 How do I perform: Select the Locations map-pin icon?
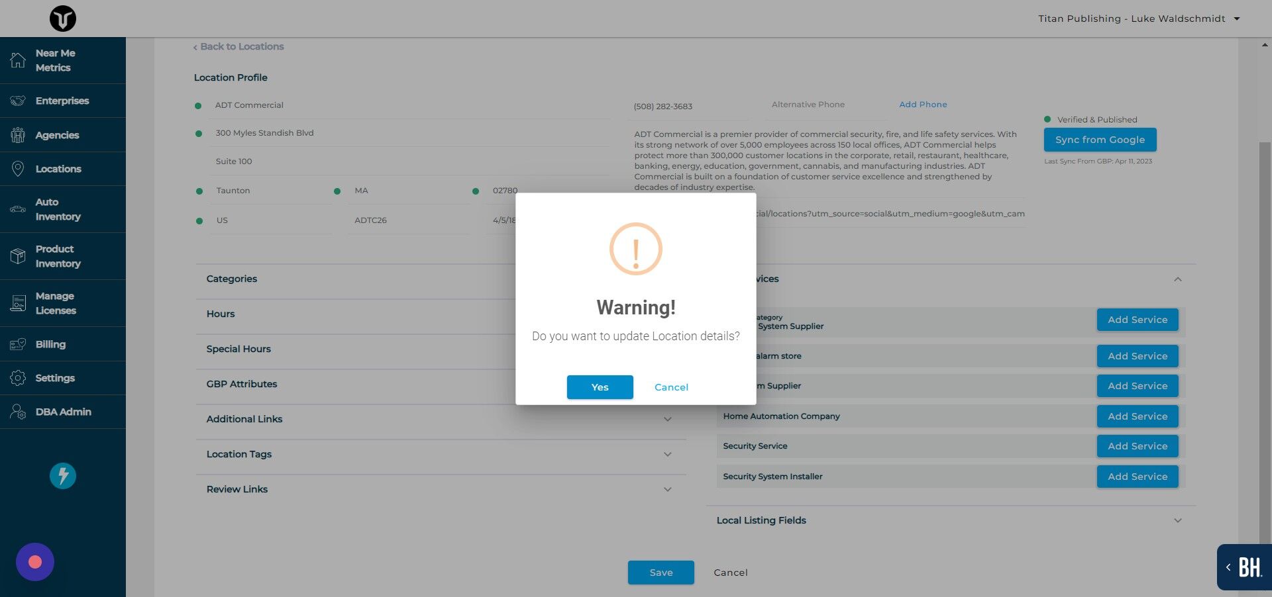pos(18,168)
